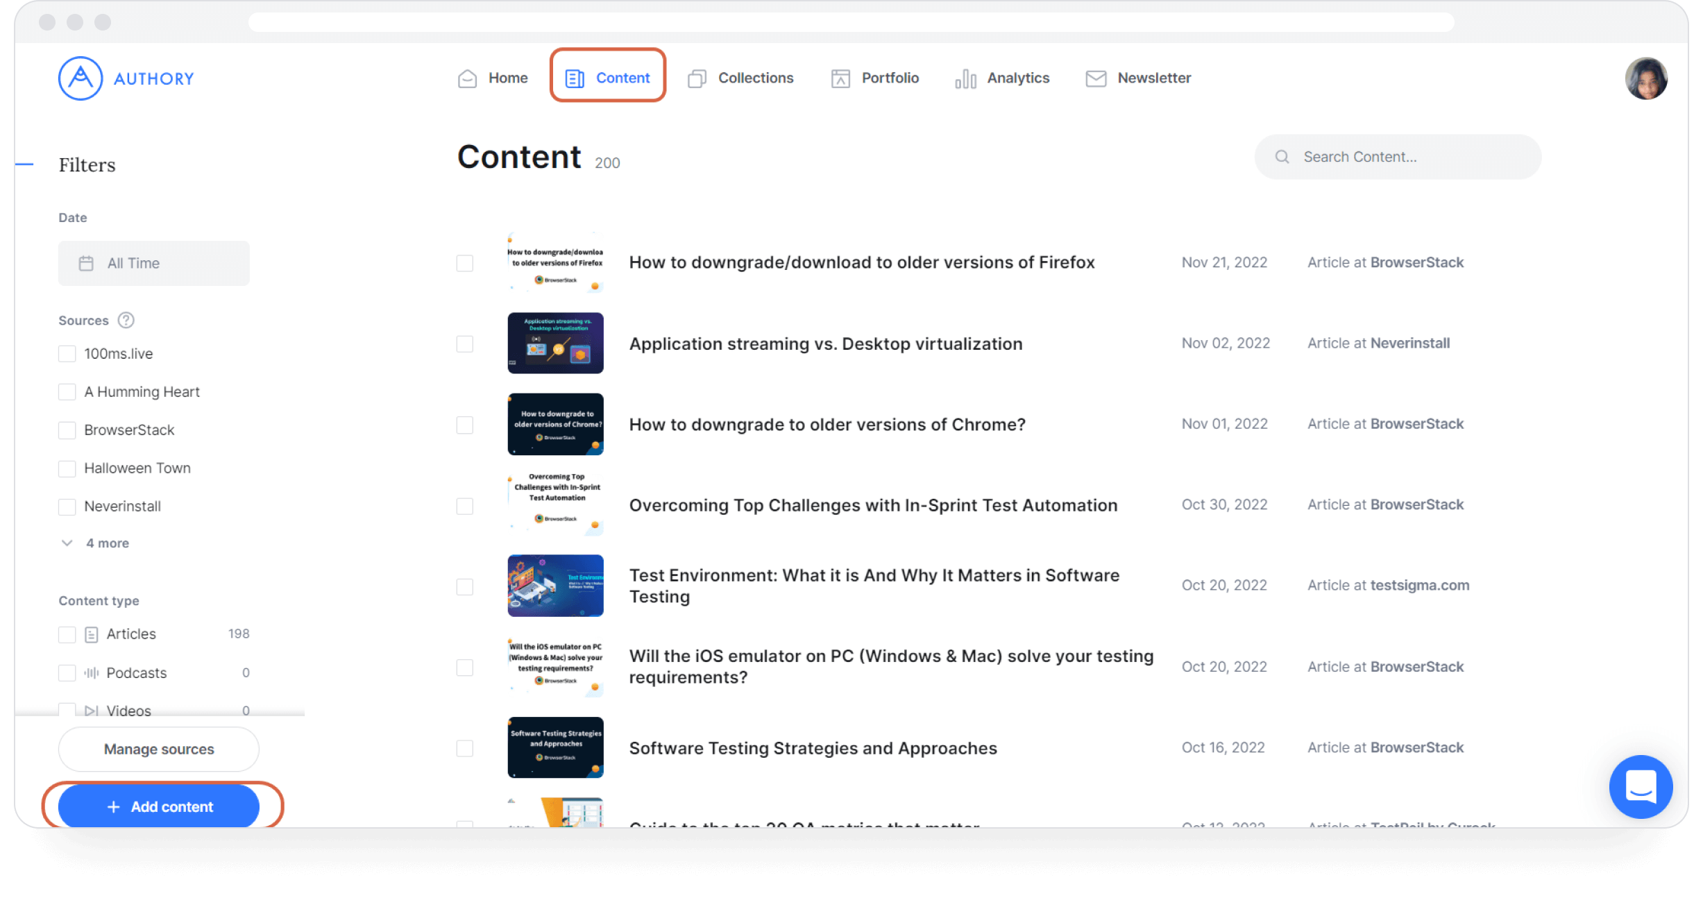This screenshot has width=1703, height=898.
Task: Click the Authory home logo icon
Action: click(x=80, y=78)
